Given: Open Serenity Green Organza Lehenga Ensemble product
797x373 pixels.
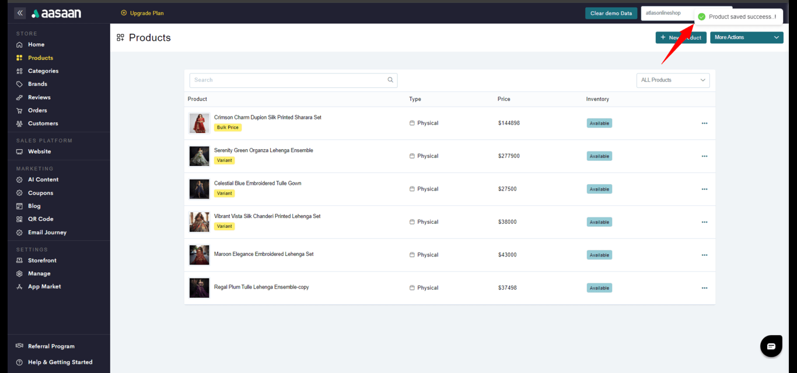Looking at the screenshot, I should click(x=263, y=150).
